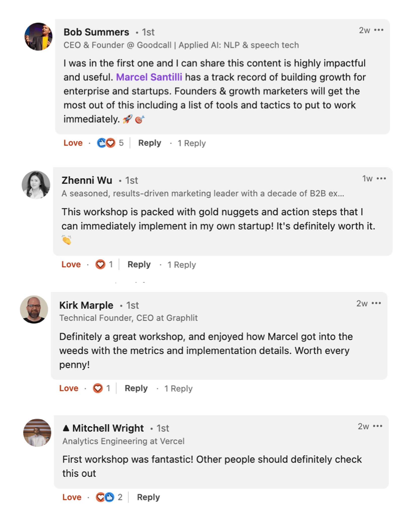The width and height of the screenshot is (403, 530).
Task: Toggle Love on Zhenni Wu's comment
Action: (x=71, y=264)
